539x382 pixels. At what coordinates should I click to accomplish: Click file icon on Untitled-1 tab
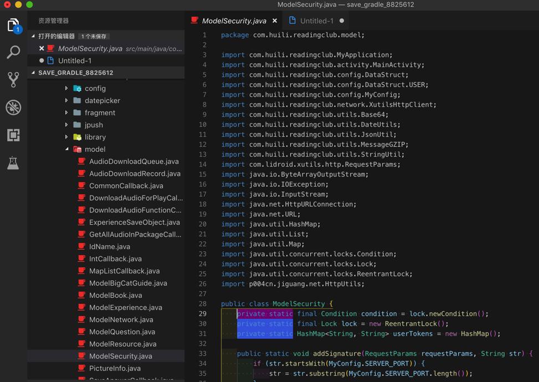pyautogui.click(x=292, y=20)
